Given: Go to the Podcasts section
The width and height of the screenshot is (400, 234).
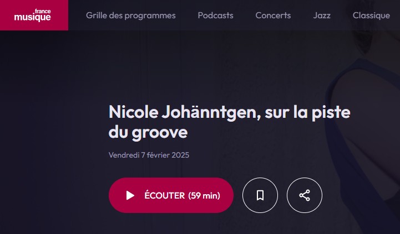Looking at the screenshot, I should point(216,15).
